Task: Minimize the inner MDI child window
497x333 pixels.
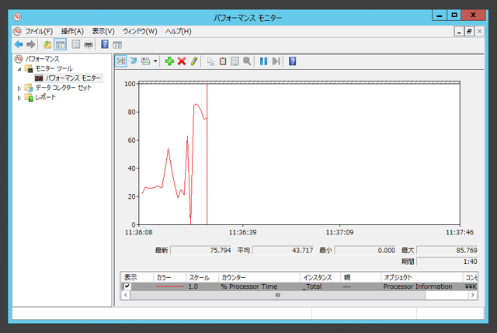Action: coord(459,31)
